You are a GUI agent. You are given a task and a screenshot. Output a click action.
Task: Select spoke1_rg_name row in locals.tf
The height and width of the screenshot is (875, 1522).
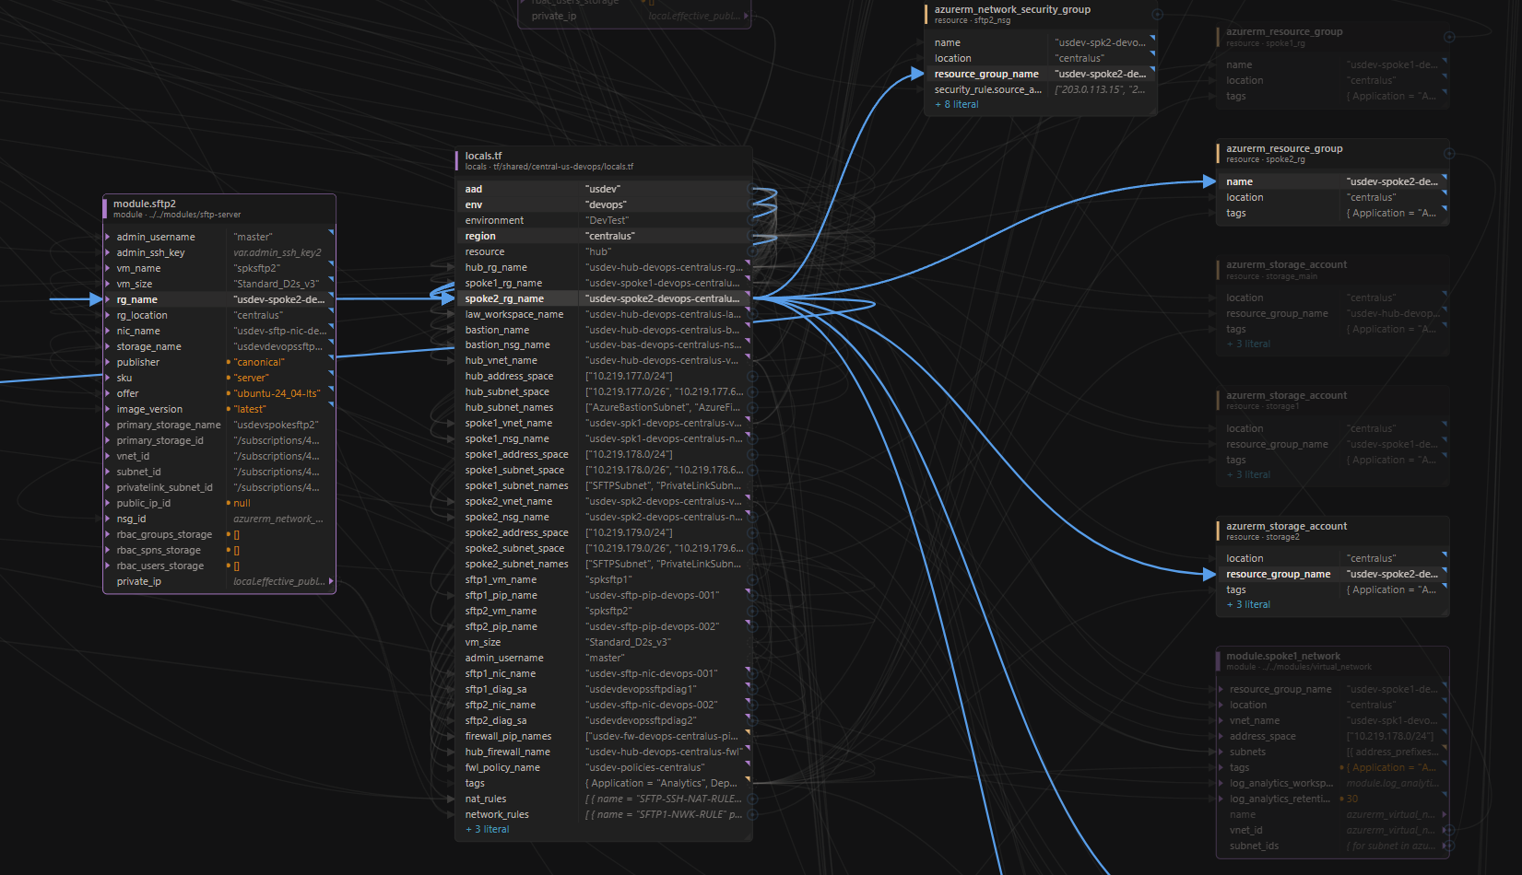coord(605,283)
